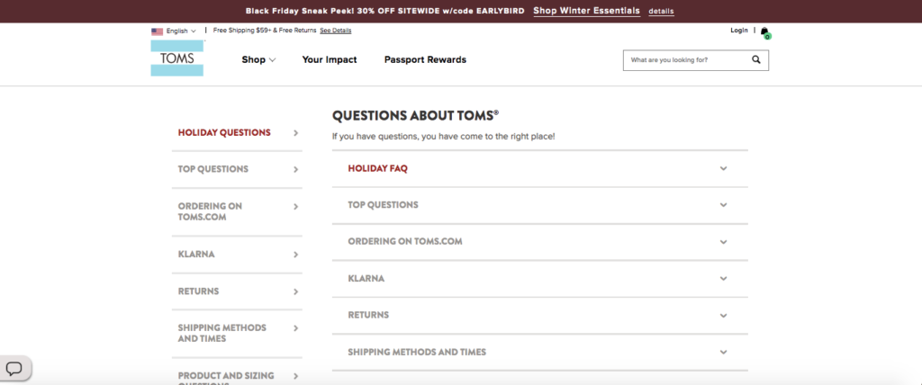Click chevron next to sidebar Top Questions
The height and width of the screenshot is (385, 922).
(295, 170)
